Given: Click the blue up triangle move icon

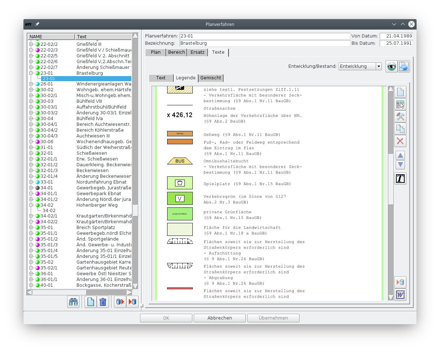Looking at the screenshot, I should [400, 155].
